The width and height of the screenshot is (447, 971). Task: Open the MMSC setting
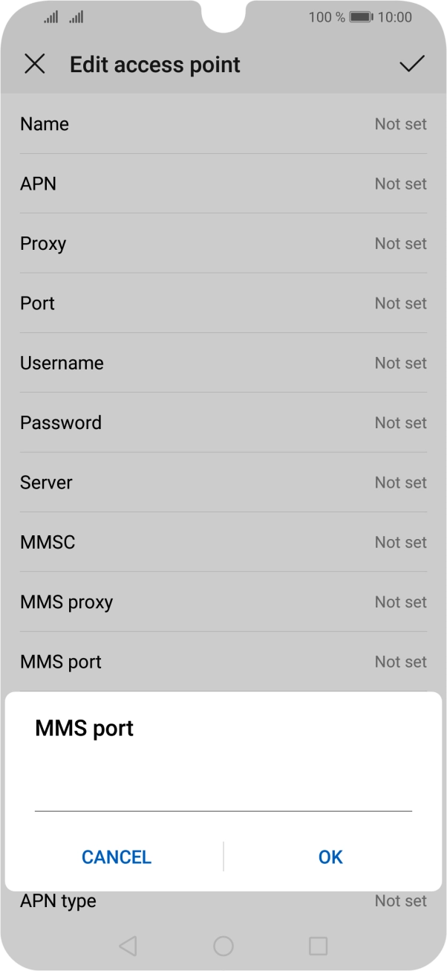pos(223,542)
